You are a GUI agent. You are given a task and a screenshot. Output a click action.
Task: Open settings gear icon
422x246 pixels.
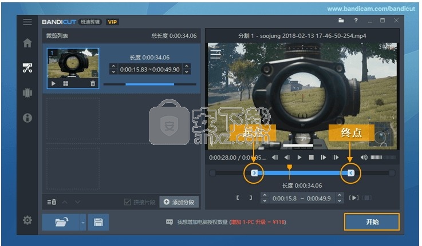pos(27,220)
